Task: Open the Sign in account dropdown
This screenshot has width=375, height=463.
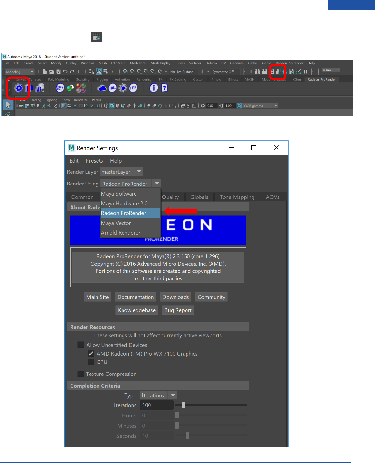Action: [x=331, y=70]
